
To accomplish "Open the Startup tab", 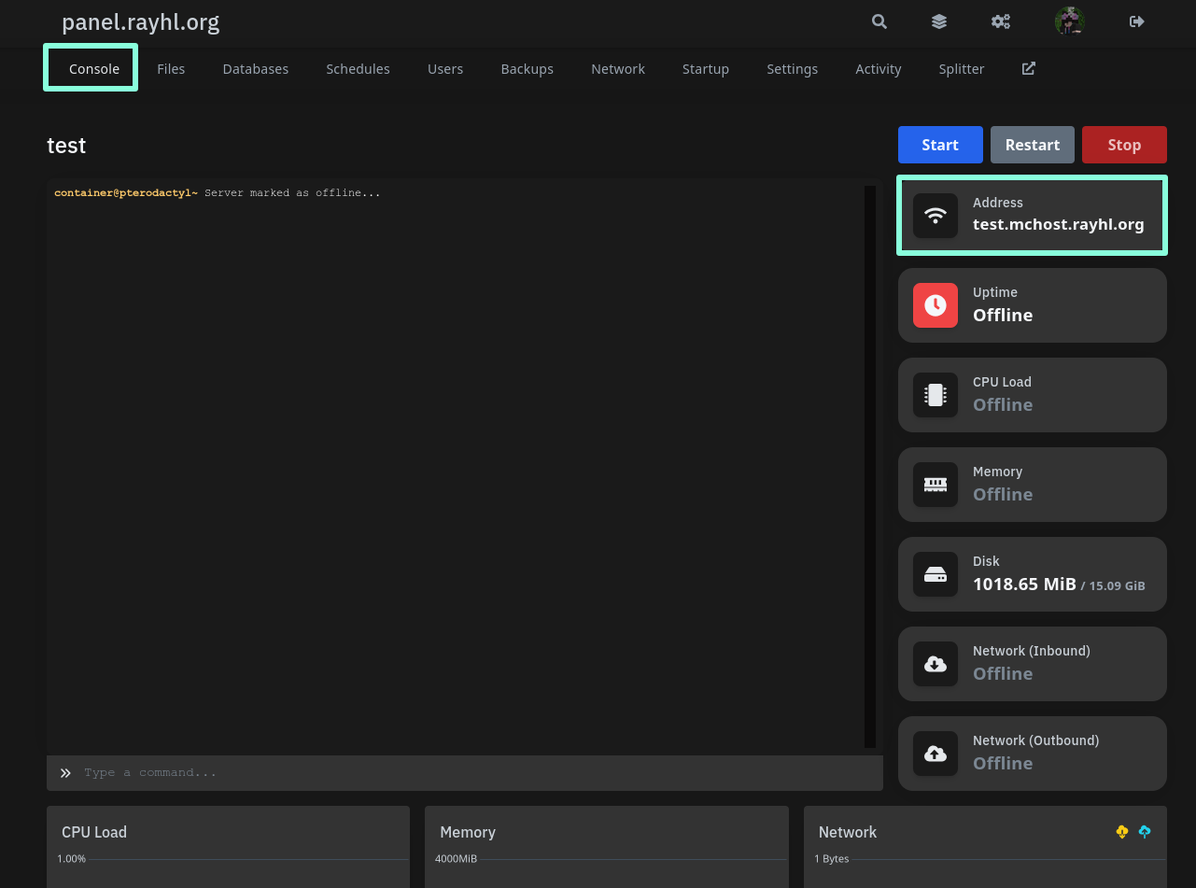I will 706,69.
